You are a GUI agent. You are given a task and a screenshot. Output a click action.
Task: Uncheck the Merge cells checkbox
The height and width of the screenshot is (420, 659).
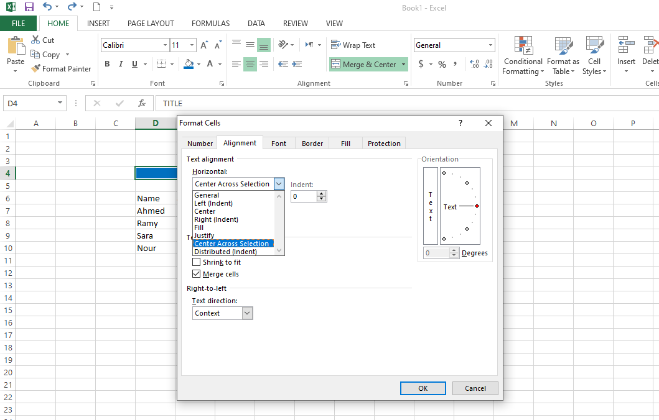pos(197,274)
